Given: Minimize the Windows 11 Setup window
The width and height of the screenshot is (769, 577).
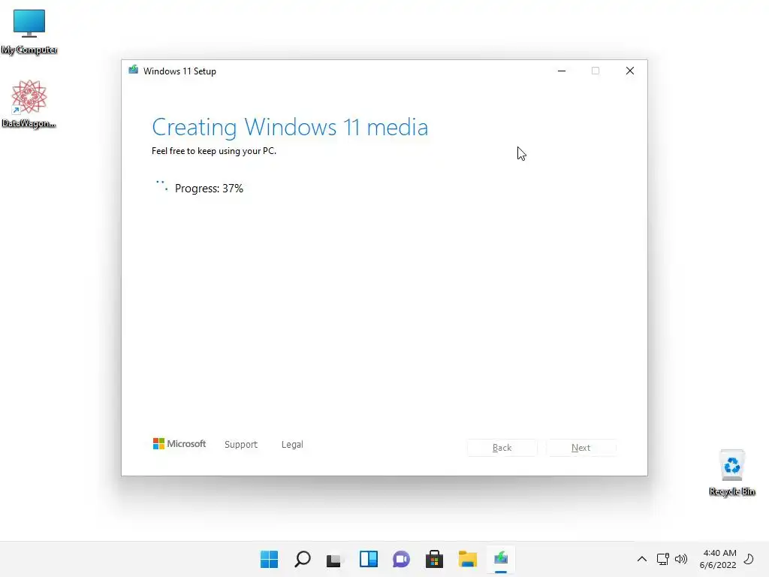Looking at the screenshot, I should tap(562, 71).
